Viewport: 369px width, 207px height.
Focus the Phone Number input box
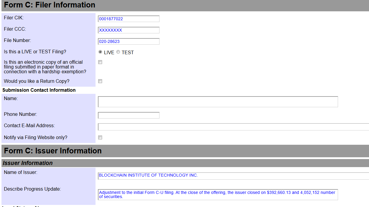[x=129, y=115]
